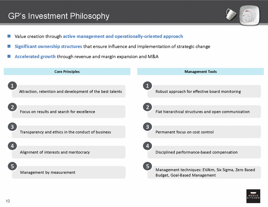
Task: Click 'Significant ownership structures' blue text
Action: [x=48, y=46]
